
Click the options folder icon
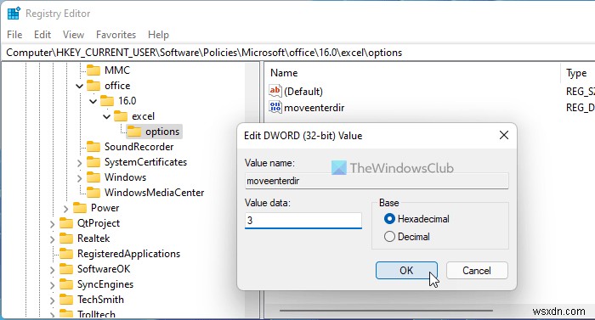(134, 132)
